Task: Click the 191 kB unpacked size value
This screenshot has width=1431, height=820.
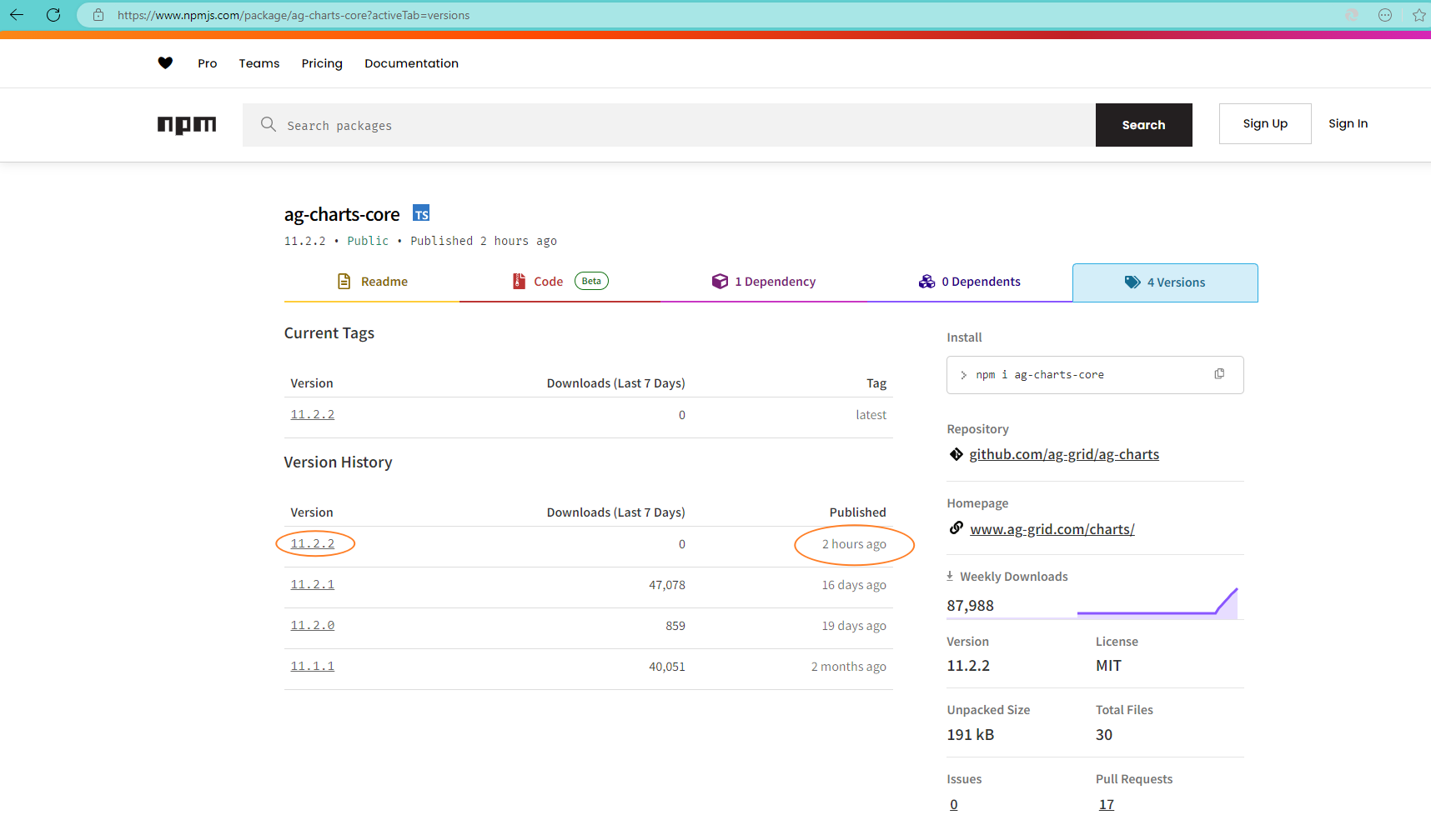Action: tap(970, 735)
